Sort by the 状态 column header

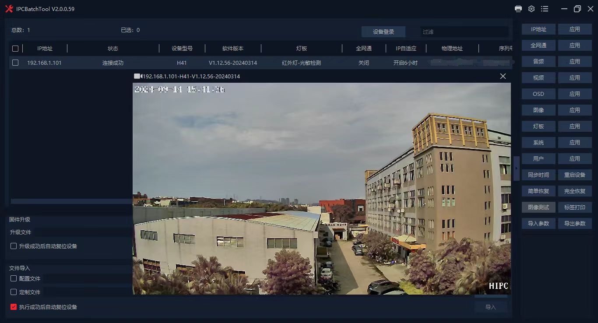(x=113, y=49)
